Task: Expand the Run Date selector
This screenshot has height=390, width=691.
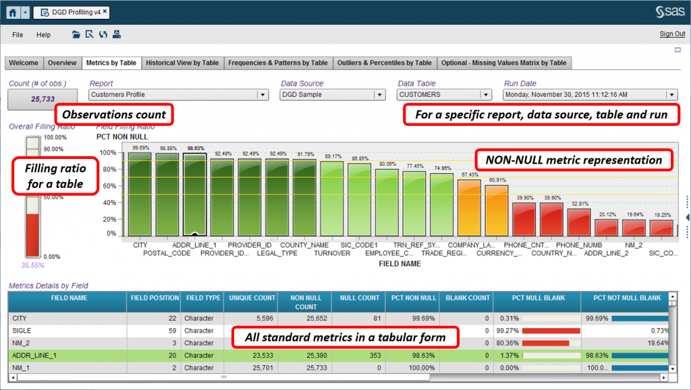Action: click(x=671, y=94)
